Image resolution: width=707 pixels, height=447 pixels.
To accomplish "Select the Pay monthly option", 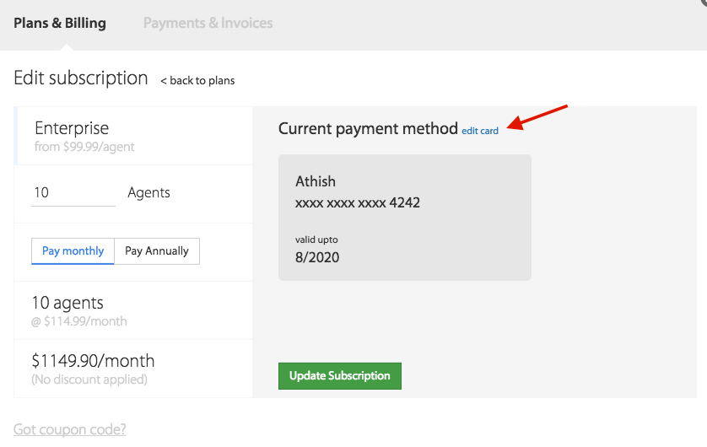I will (73, 251).
